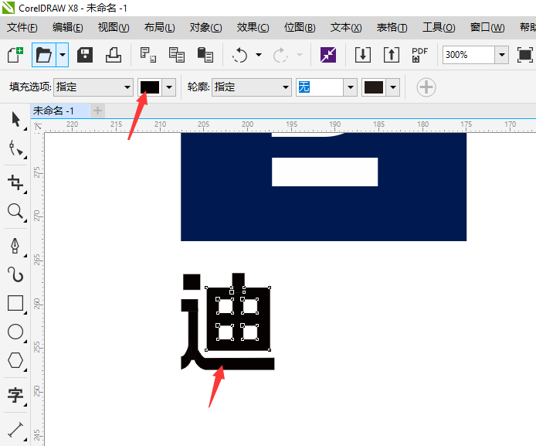Expand the fill color picker arrow
This screenshot has height=446, width=536.
tap(169, 87)
